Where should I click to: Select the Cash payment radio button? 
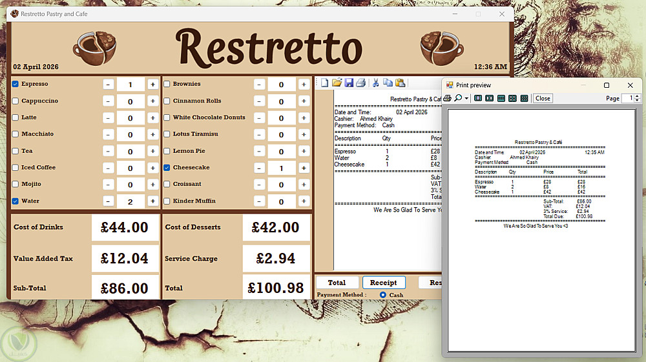pyautogui.click(x=383, y=295)
